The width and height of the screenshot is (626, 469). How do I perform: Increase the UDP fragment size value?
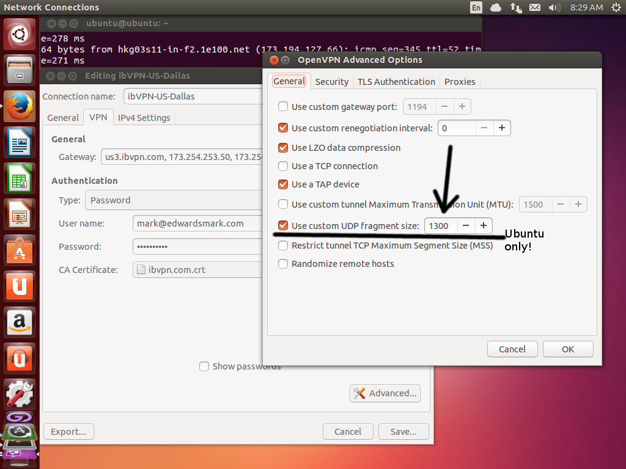point(484,226)
